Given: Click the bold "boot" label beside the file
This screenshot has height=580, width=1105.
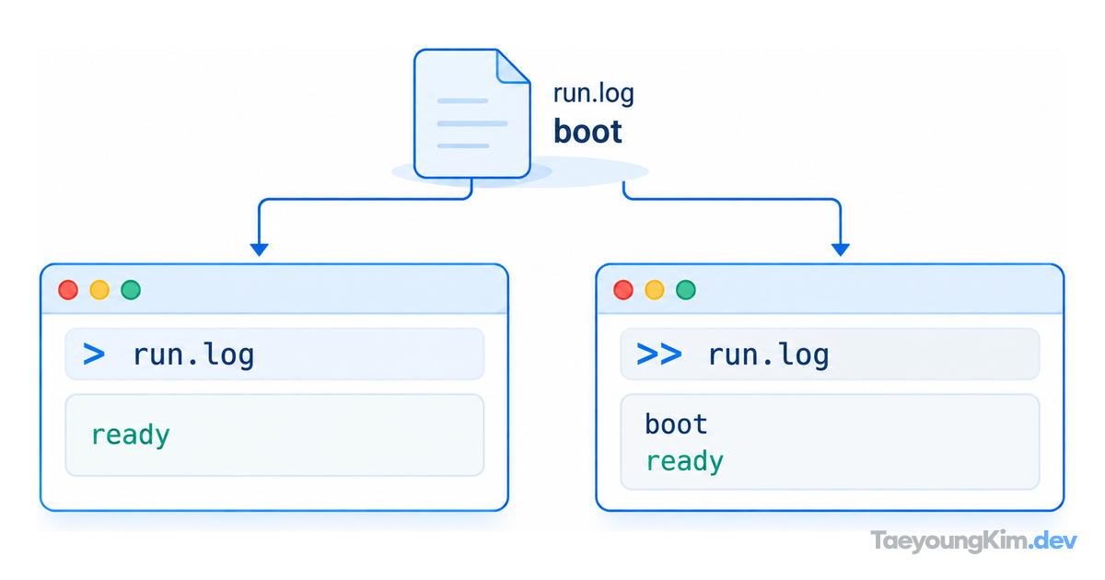Looking at the screenshot, I should click(x=588, y=131).
